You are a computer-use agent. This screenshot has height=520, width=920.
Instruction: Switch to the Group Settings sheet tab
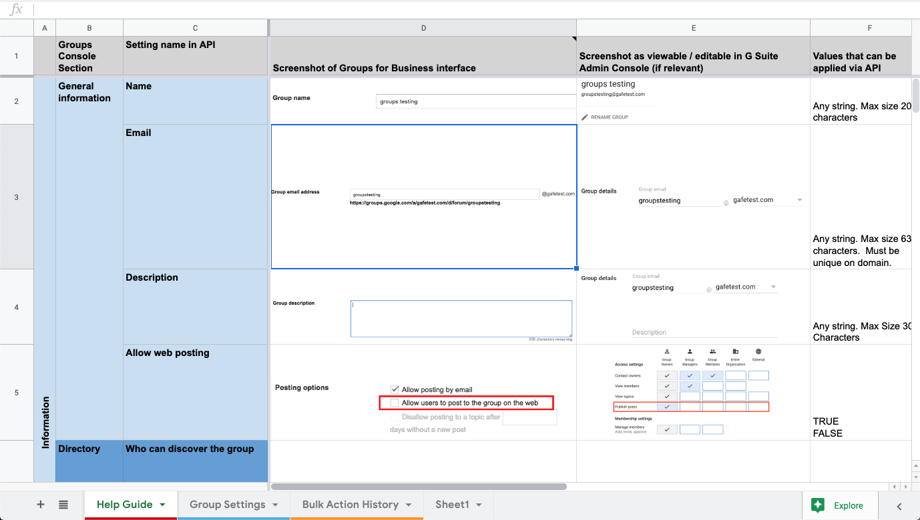(227, 505)
